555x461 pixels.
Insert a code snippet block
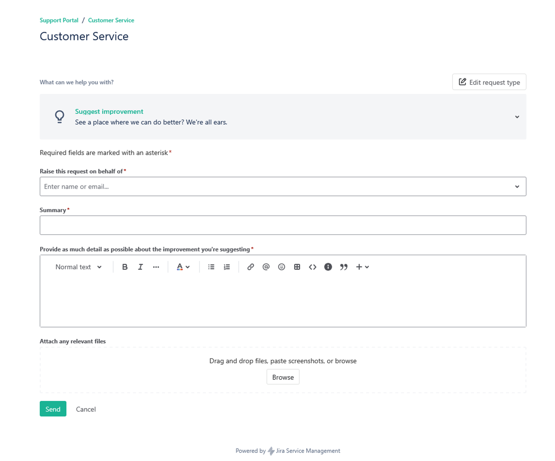[x=313, y=267]
